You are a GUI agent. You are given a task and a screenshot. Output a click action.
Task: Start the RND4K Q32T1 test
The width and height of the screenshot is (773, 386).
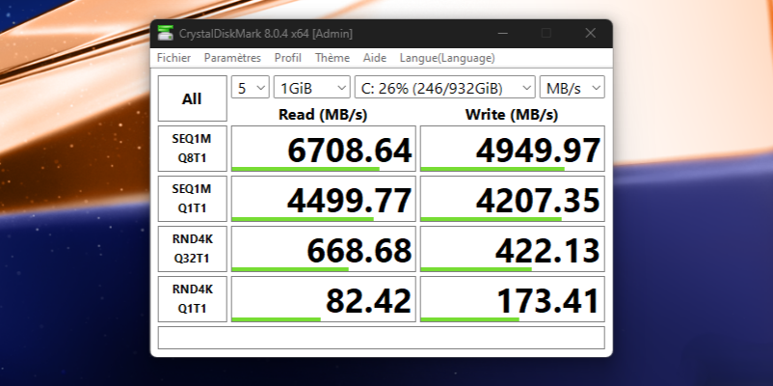192,249
